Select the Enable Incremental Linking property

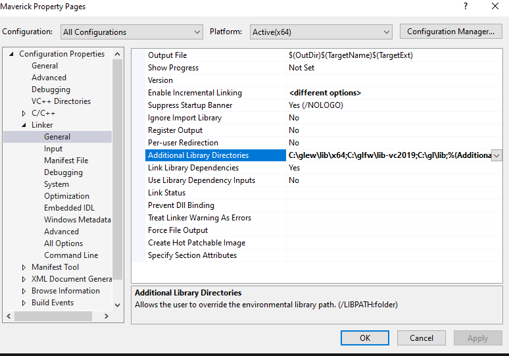pyautogui.click(x=195, y=93)
